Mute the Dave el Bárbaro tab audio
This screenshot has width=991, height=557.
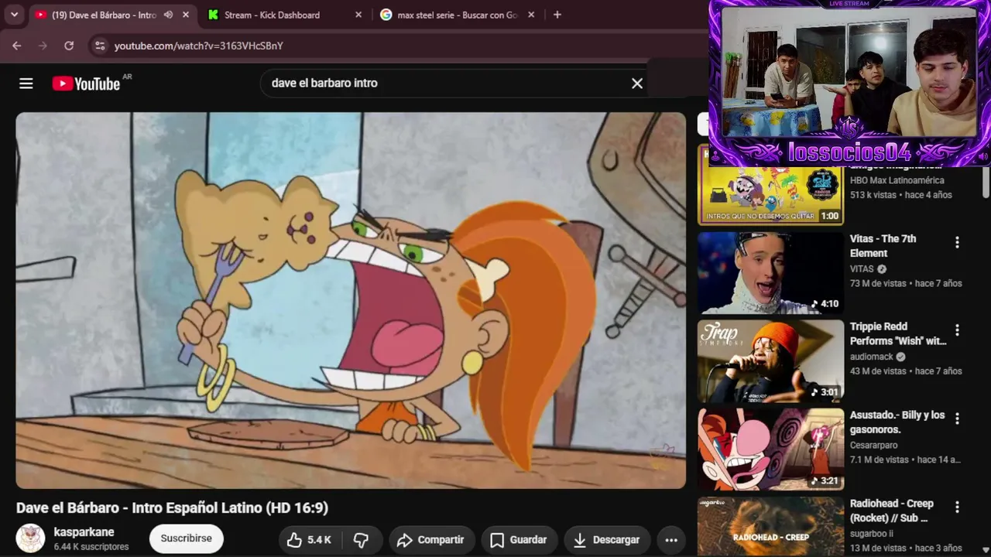[168, 15]
